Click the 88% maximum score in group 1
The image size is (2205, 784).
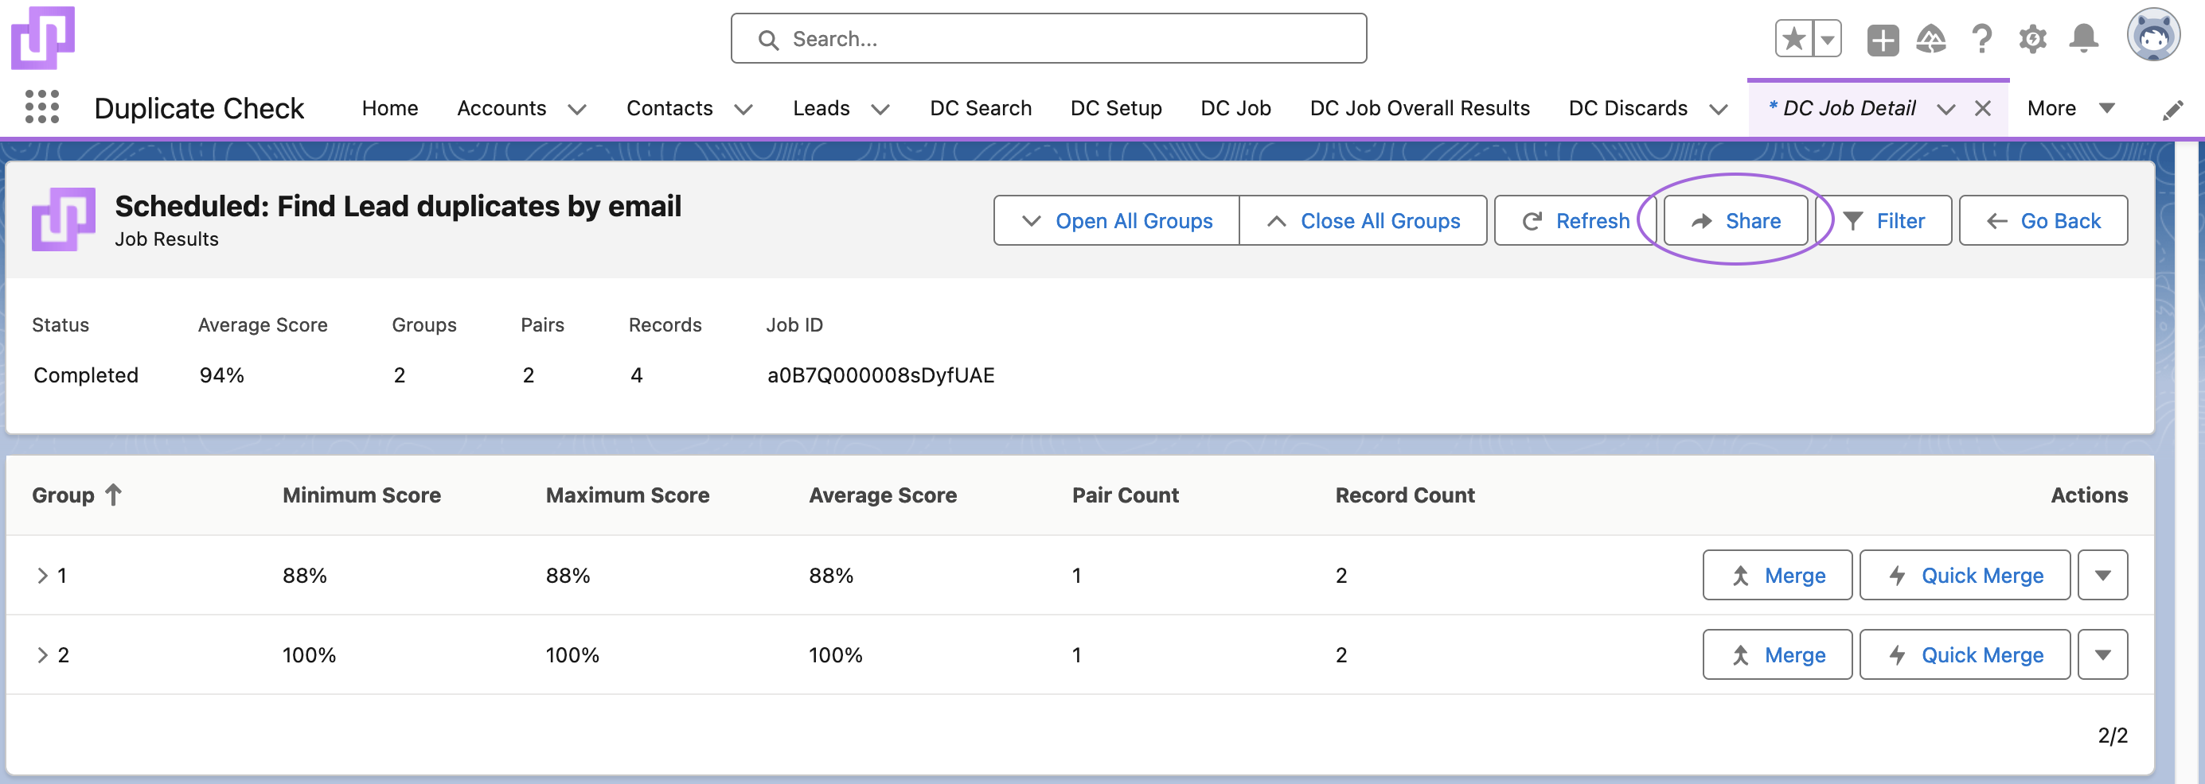(568, 576)
